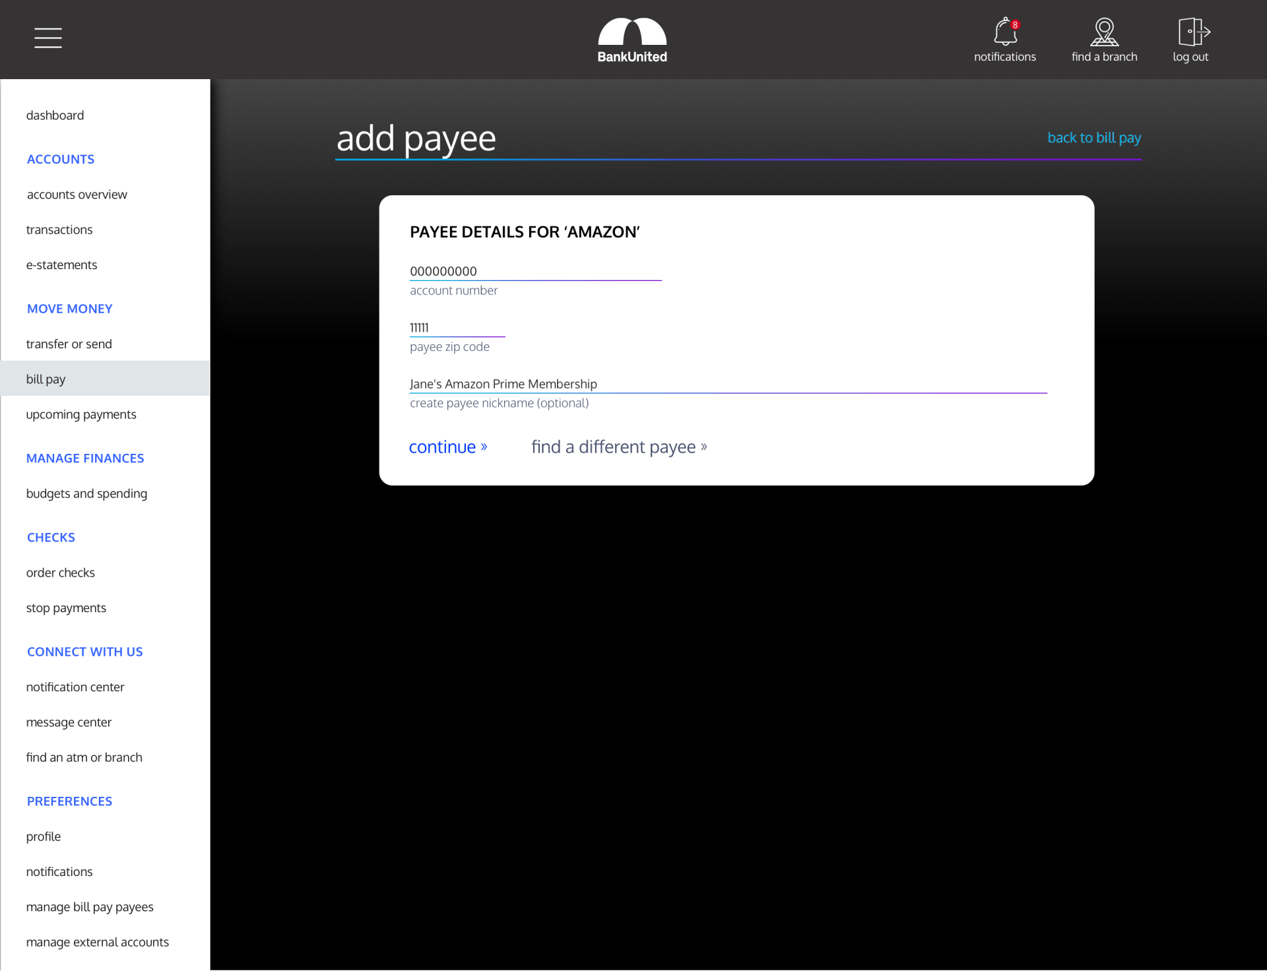Open transactions page from sidebar
Image resolution: width=1267 pixels, height=971 pixels.
coord(59,230)
